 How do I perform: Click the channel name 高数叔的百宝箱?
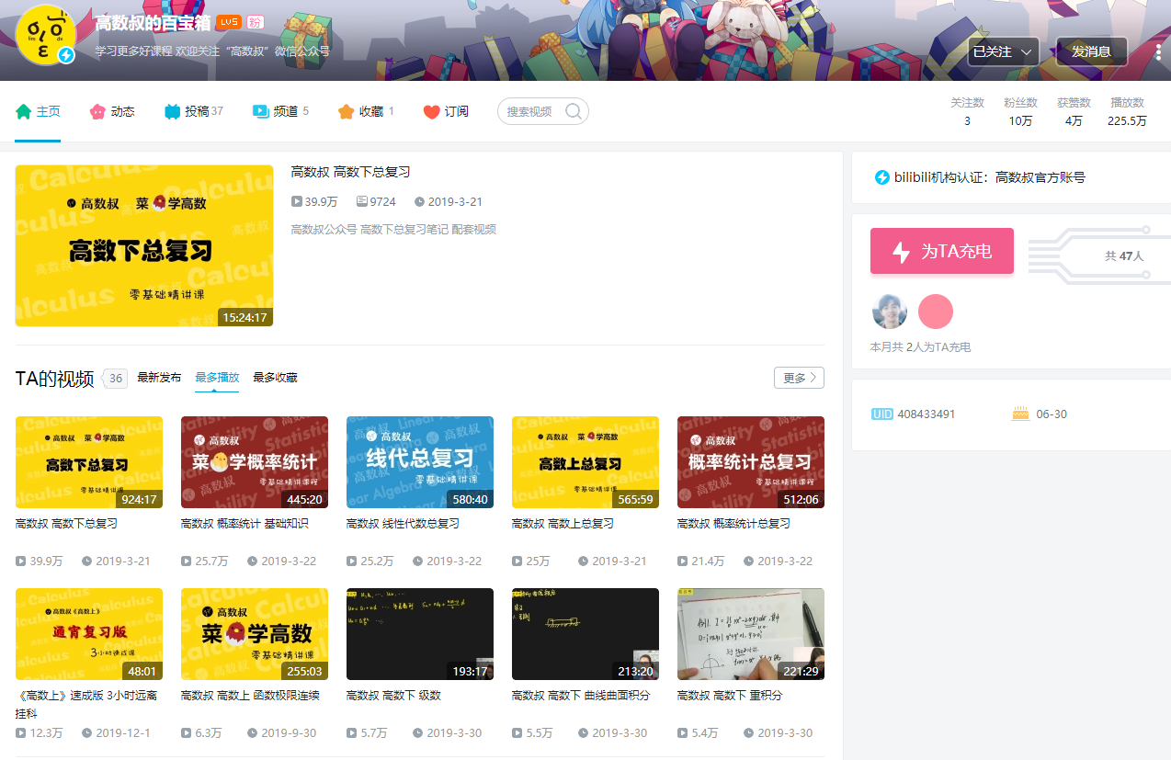click(153, 24)
